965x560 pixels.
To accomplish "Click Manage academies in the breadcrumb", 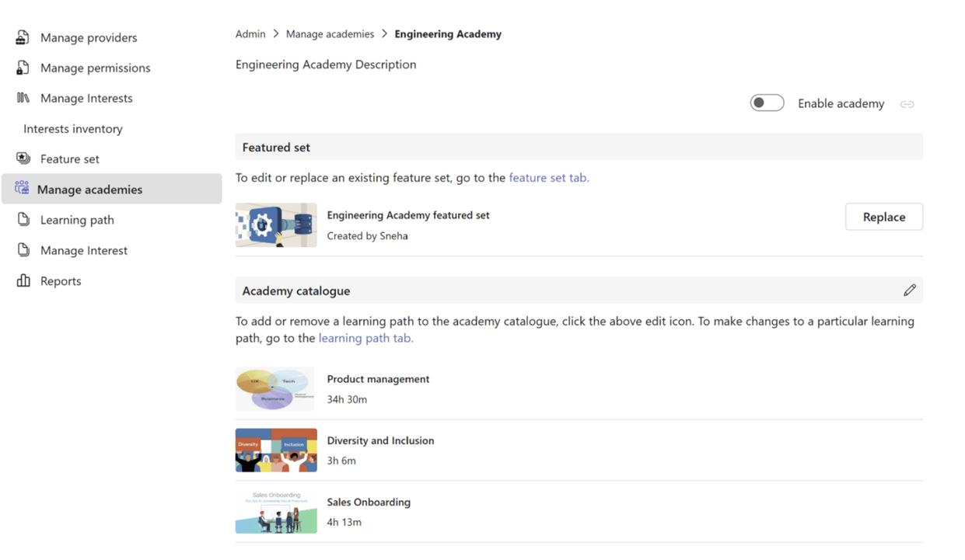I will tap(330, 33).
